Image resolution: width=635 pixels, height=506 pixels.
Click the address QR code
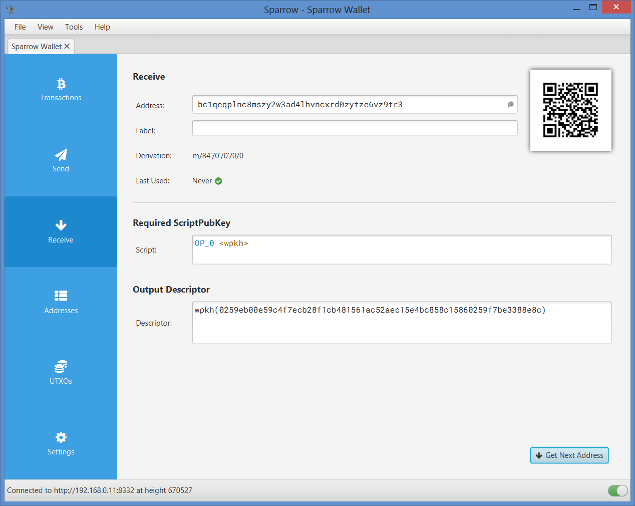(x=570, y=110)
